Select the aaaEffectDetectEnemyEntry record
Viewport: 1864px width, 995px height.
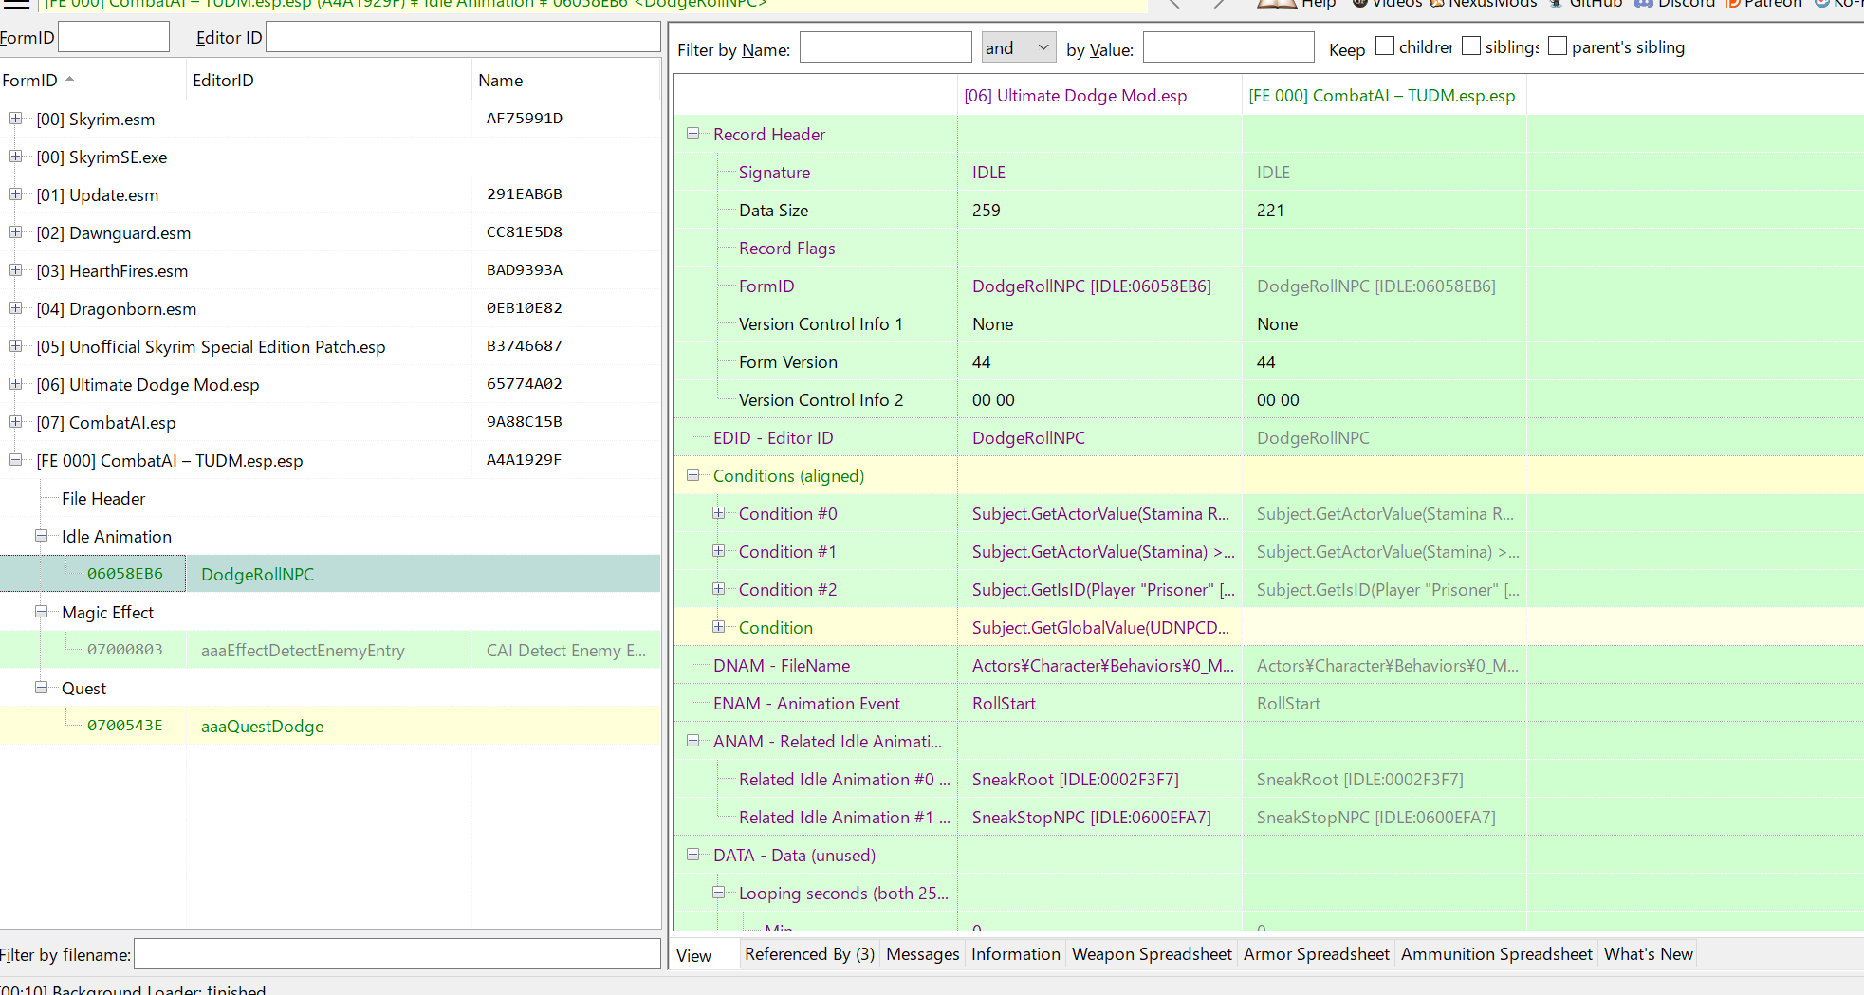pyautogui.click(x=330, y=650)
